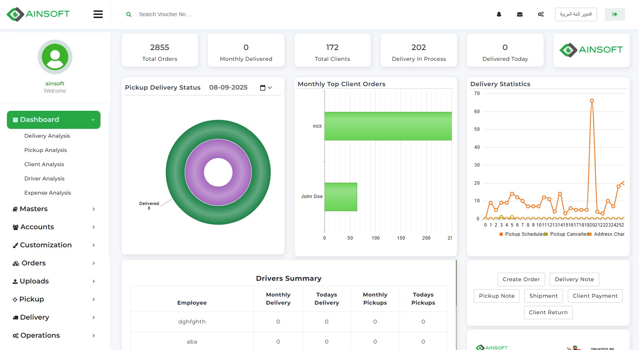Expand the Orders menu

(54, 263)
